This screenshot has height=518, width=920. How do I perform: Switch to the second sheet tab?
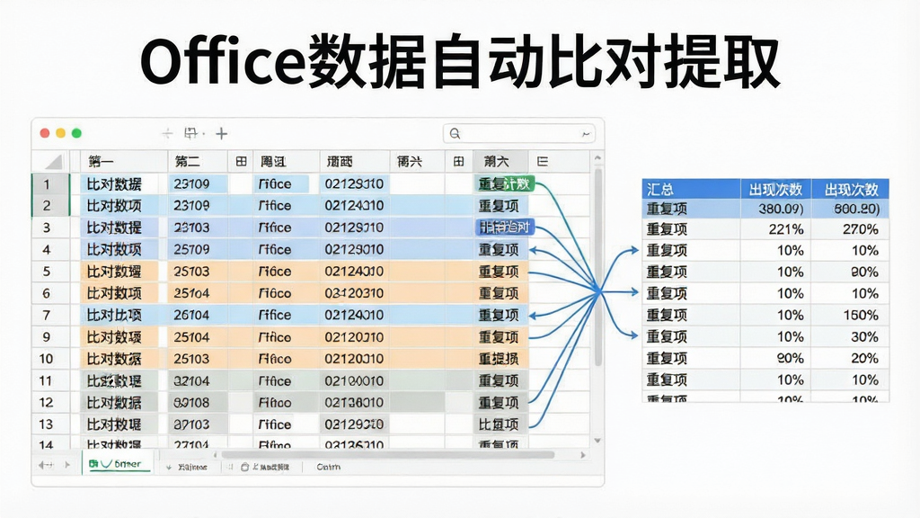pyautogui.click(x=188, y=467)
